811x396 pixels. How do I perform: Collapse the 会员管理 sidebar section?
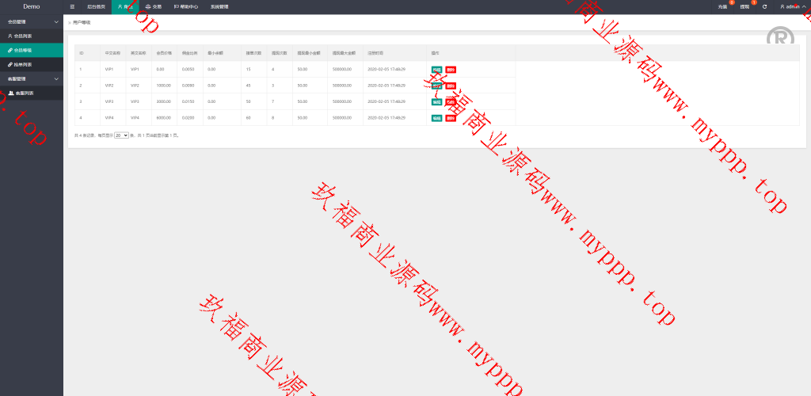(x=32, y=22)
